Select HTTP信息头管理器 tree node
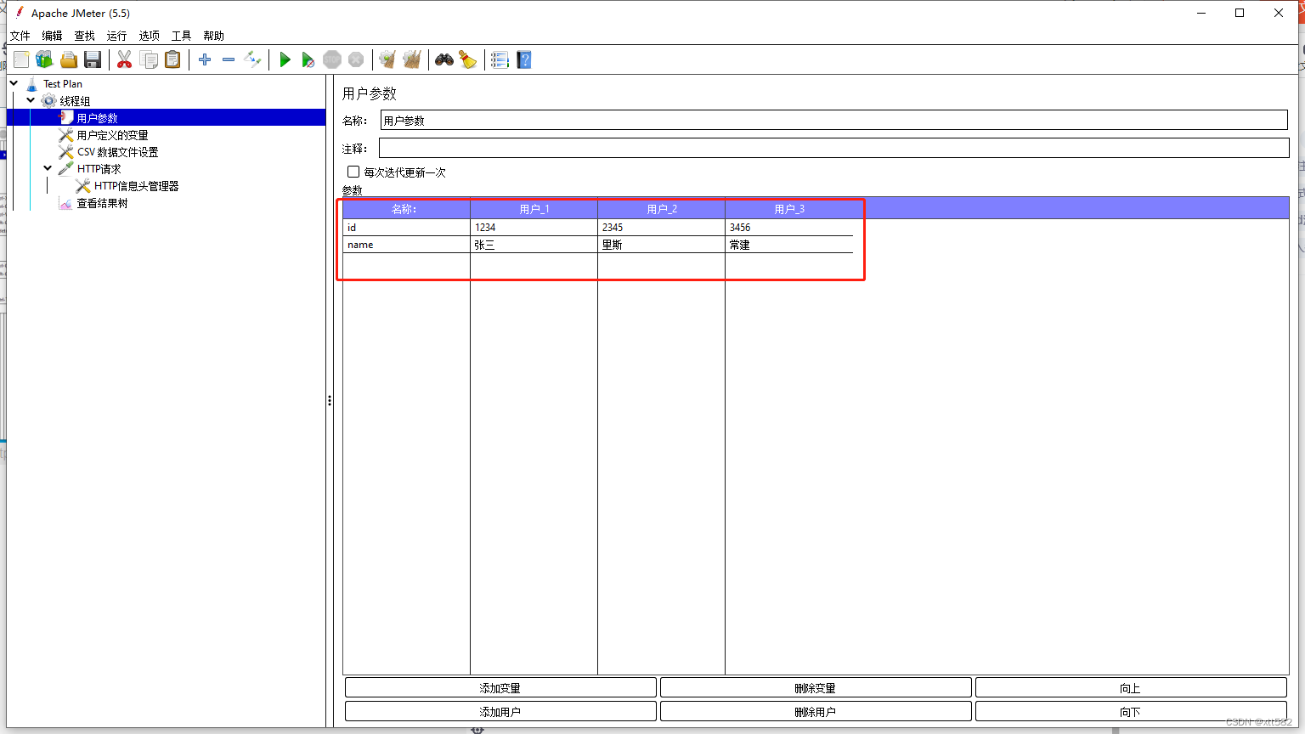The height and width of the screenshot is (734, 1305). pyautogui.click(x=136, y=186)
